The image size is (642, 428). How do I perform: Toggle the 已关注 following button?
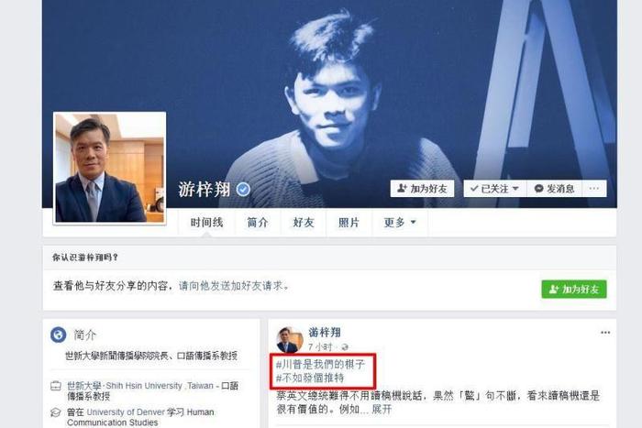point(494,189)
